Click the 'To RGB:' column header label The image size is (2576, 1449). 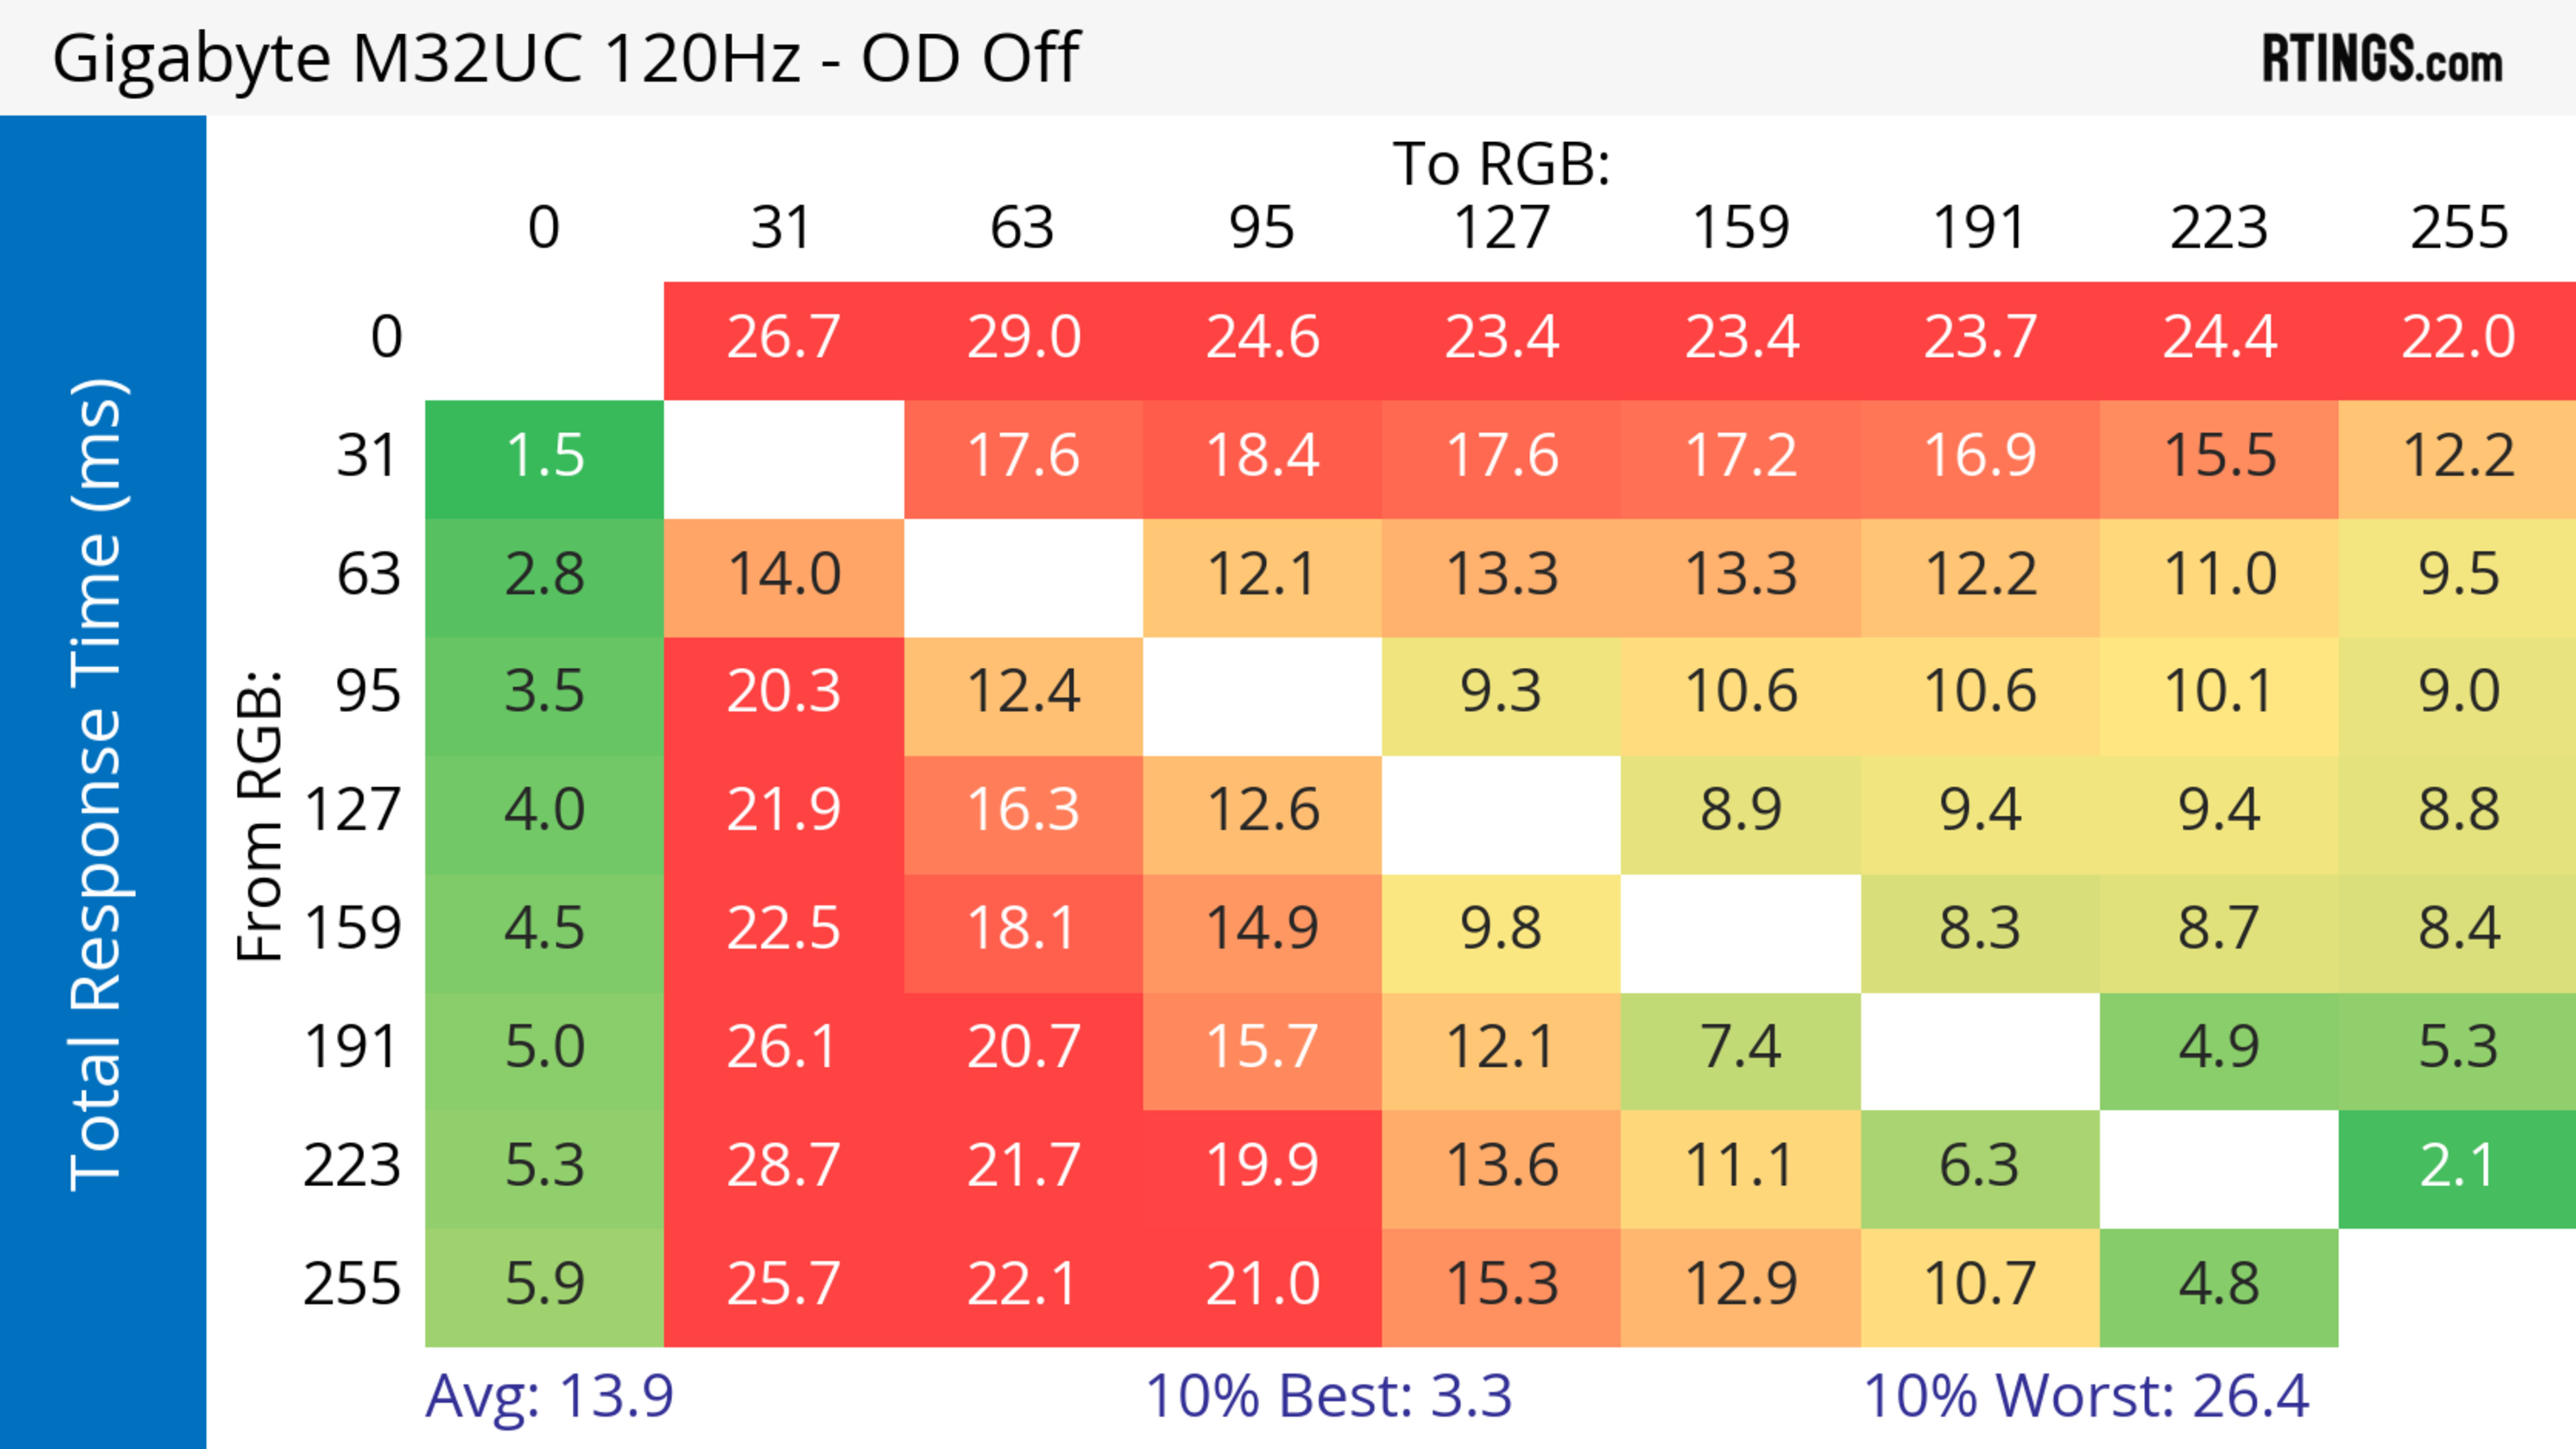point(1501,164)
